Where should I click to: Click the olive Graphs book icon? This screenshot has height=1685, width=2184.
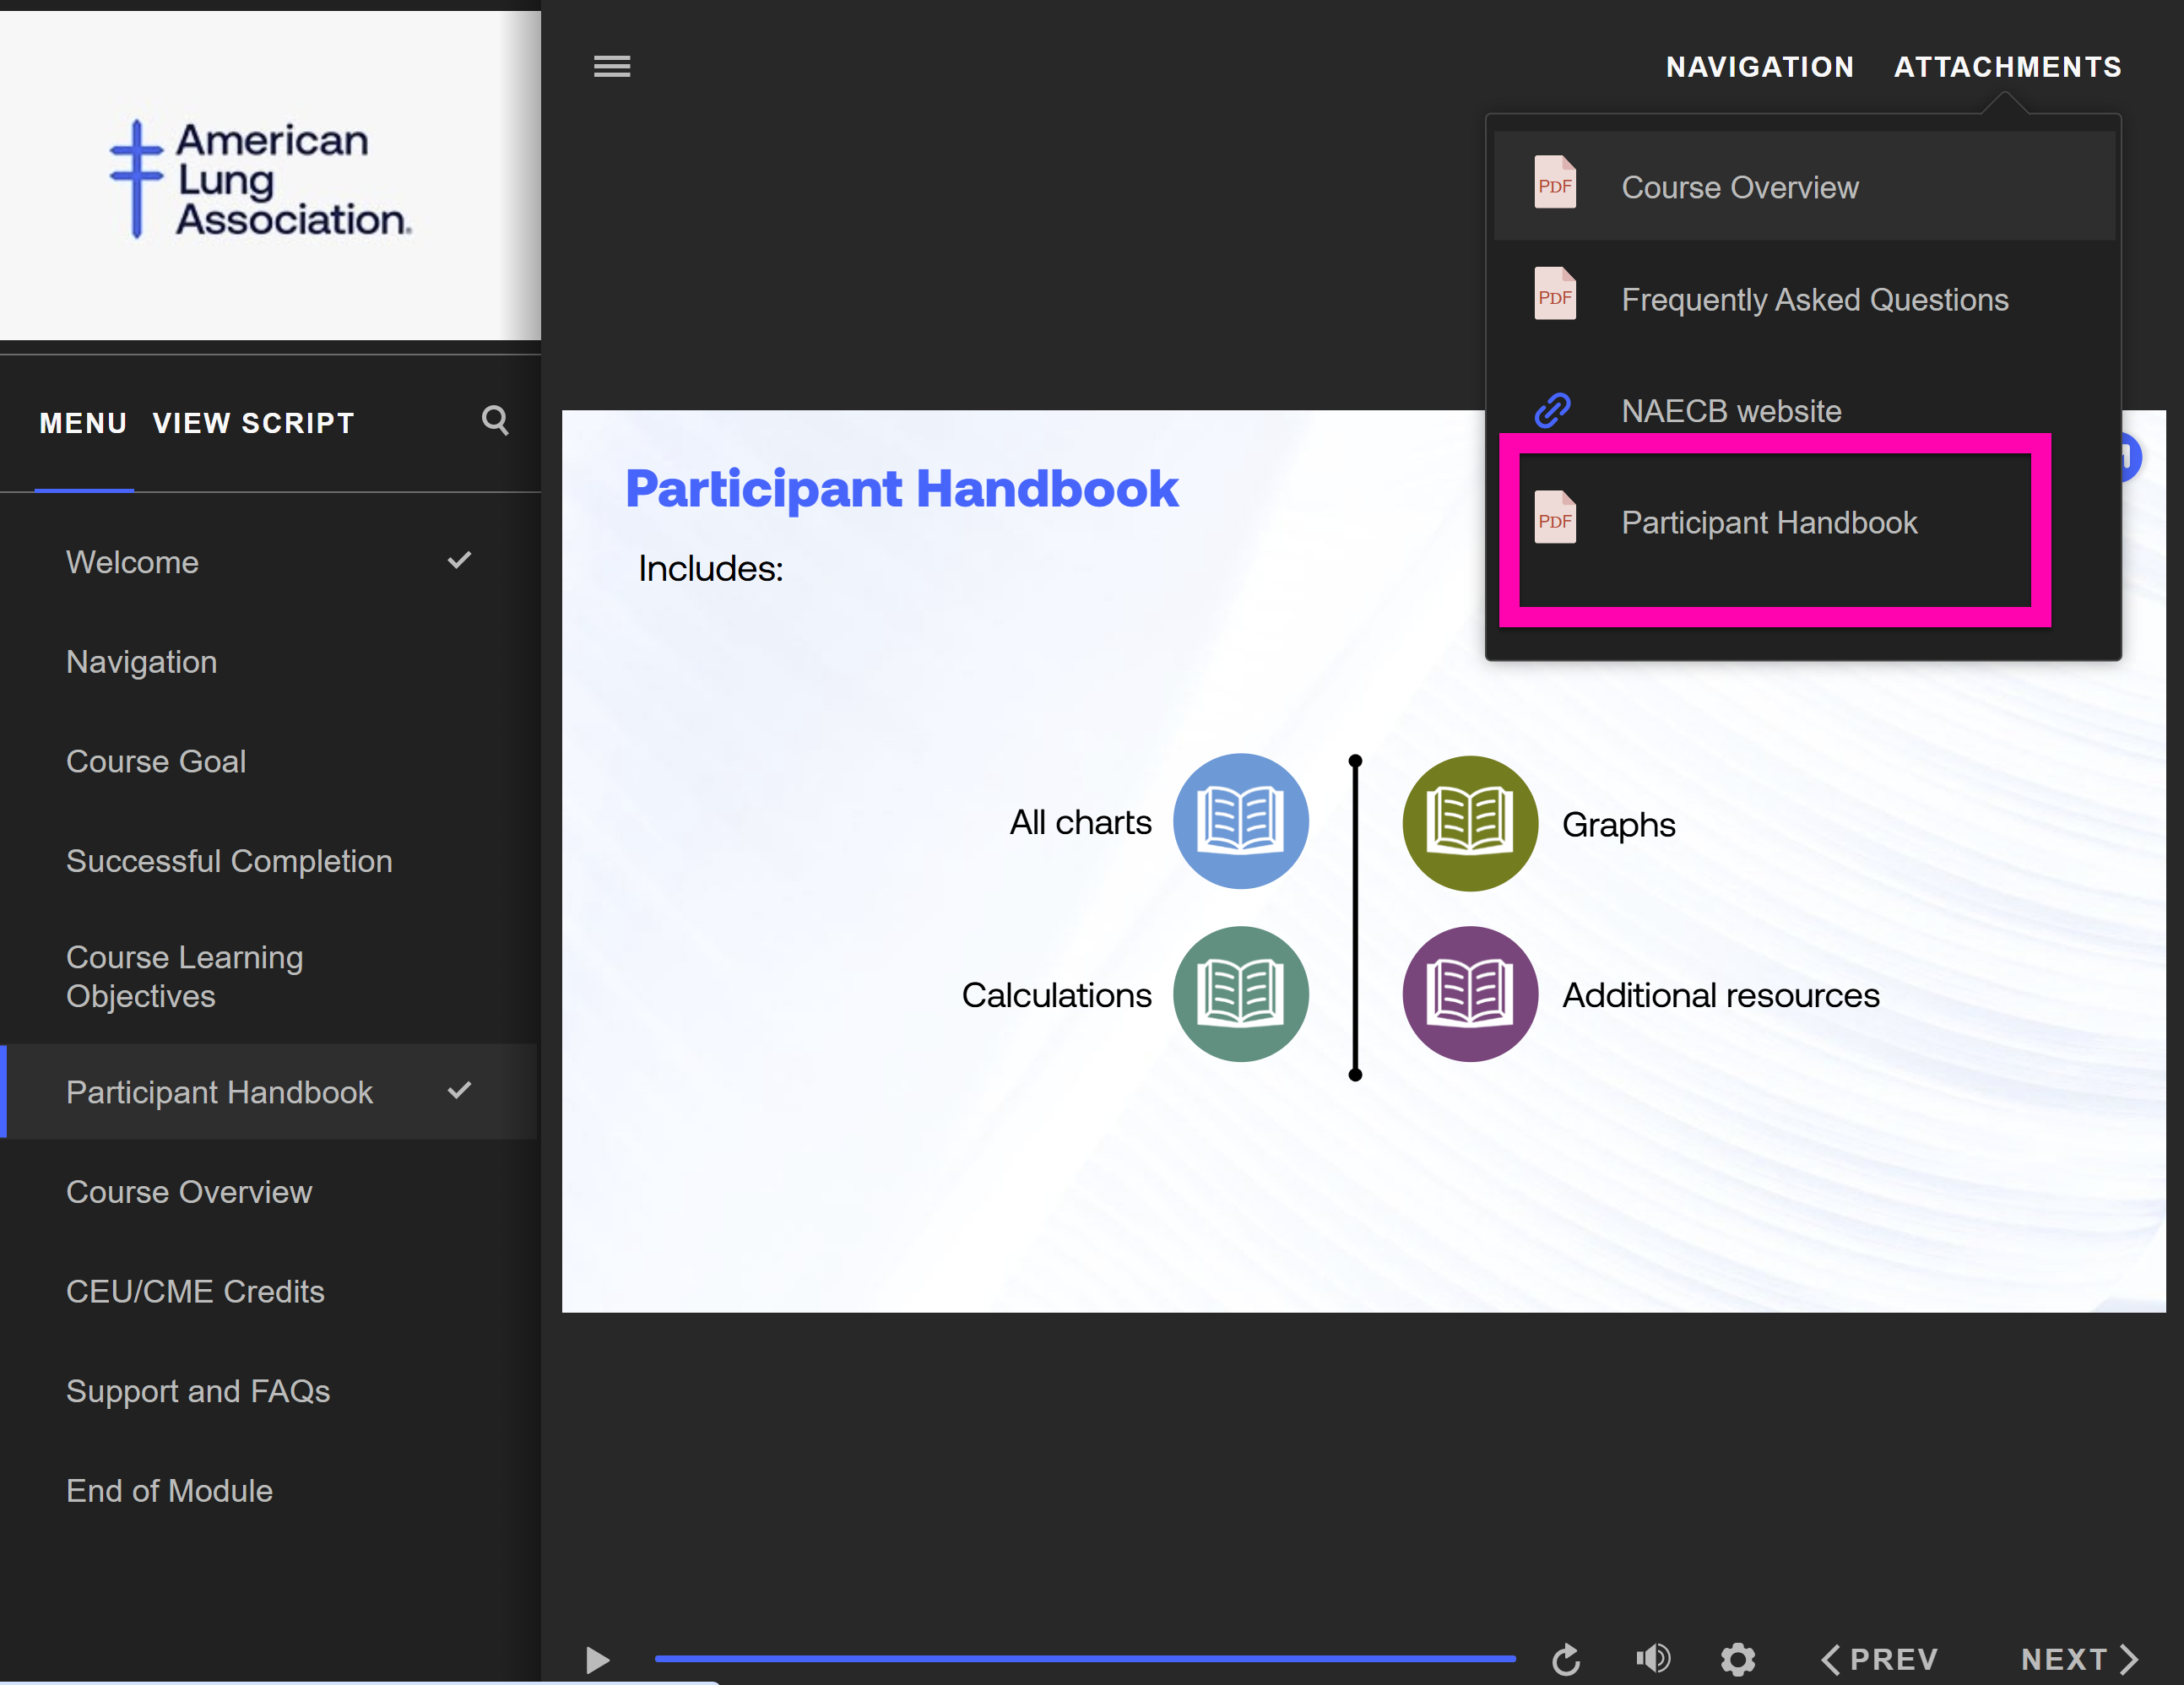(1469, 823)
